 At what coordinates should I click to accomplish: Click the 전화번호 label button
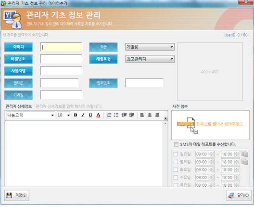103,83
